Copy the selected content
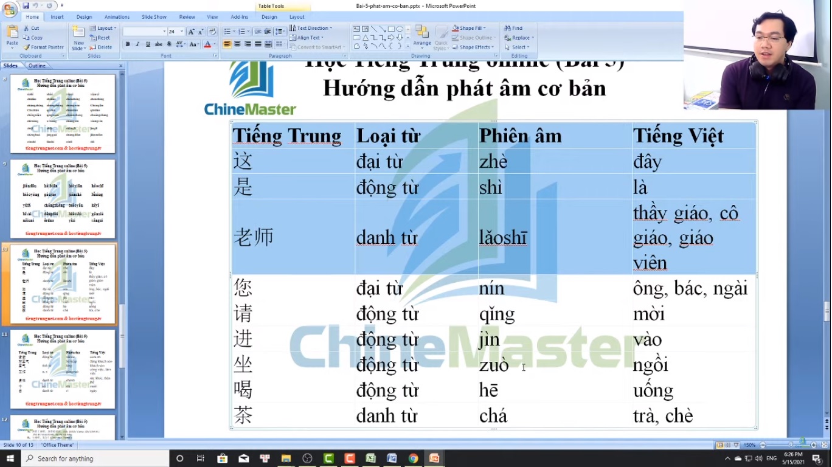The width and height of the screenshot is (832, 467). 33,38
